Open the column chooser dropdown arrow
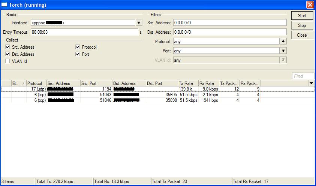Viewport: 316px width, 186px height. tap(311, 83)
